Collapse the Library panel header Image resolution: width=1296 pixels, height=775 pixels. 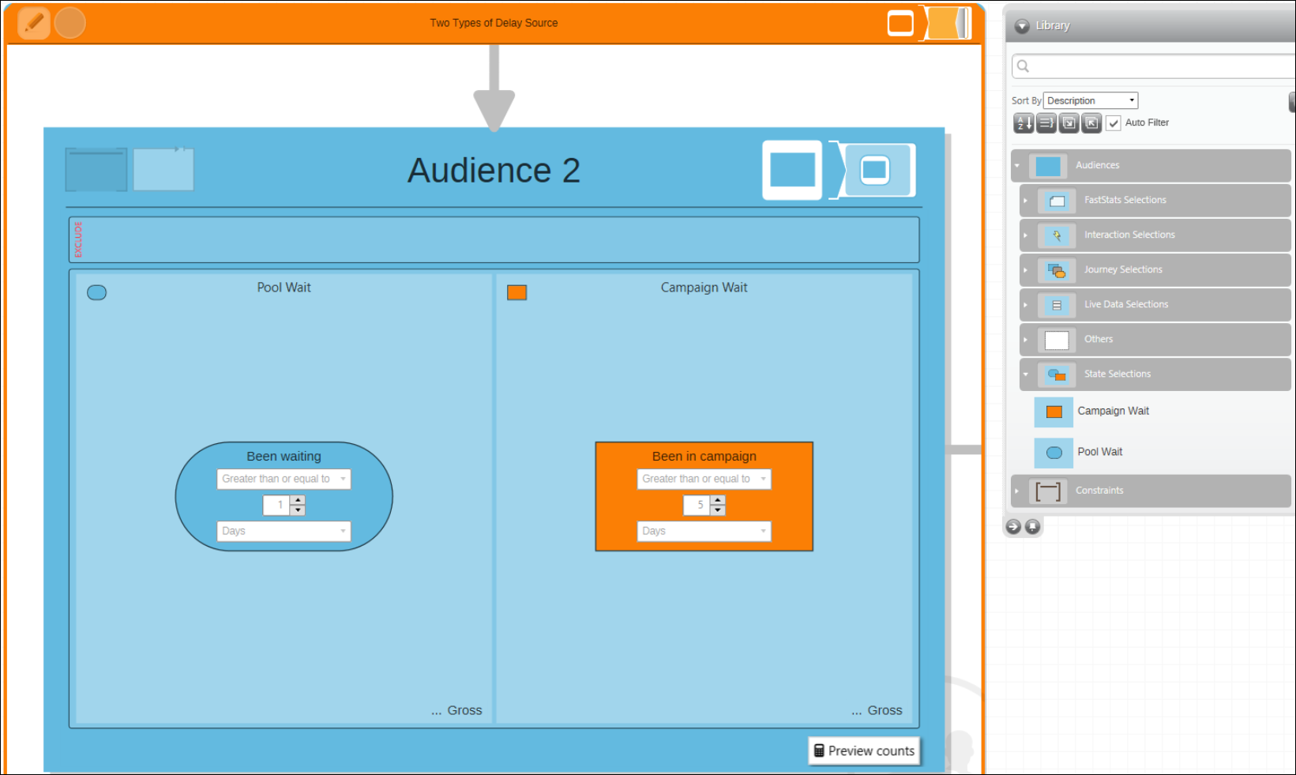[x=1022, y=26]
